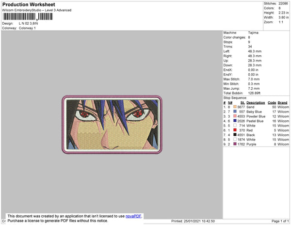Click the 'Description' column header
This screenshot has height=225, width=291.
click(x=256, y=103)
